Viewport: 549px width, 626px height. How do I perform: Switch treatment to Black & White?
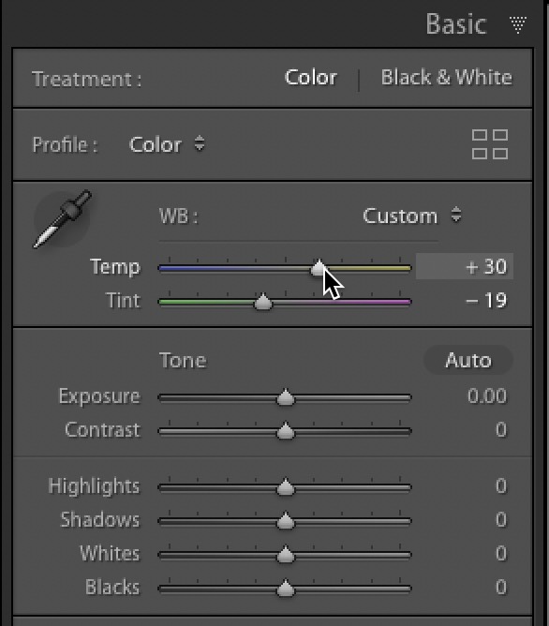coord(447,78)
